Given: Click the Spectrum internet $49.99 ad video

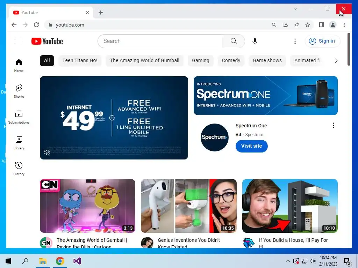Looking at the screenshot, I should (x=114, y=118).
